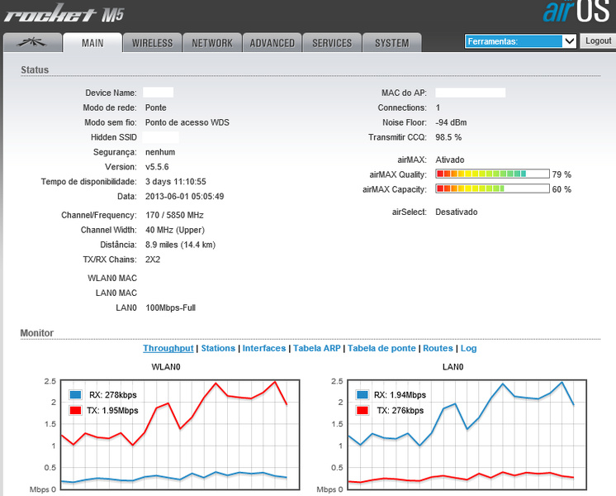Click the 'Ponte' network mode value
This screenshot has width=616, height=496.
point(155,107)
